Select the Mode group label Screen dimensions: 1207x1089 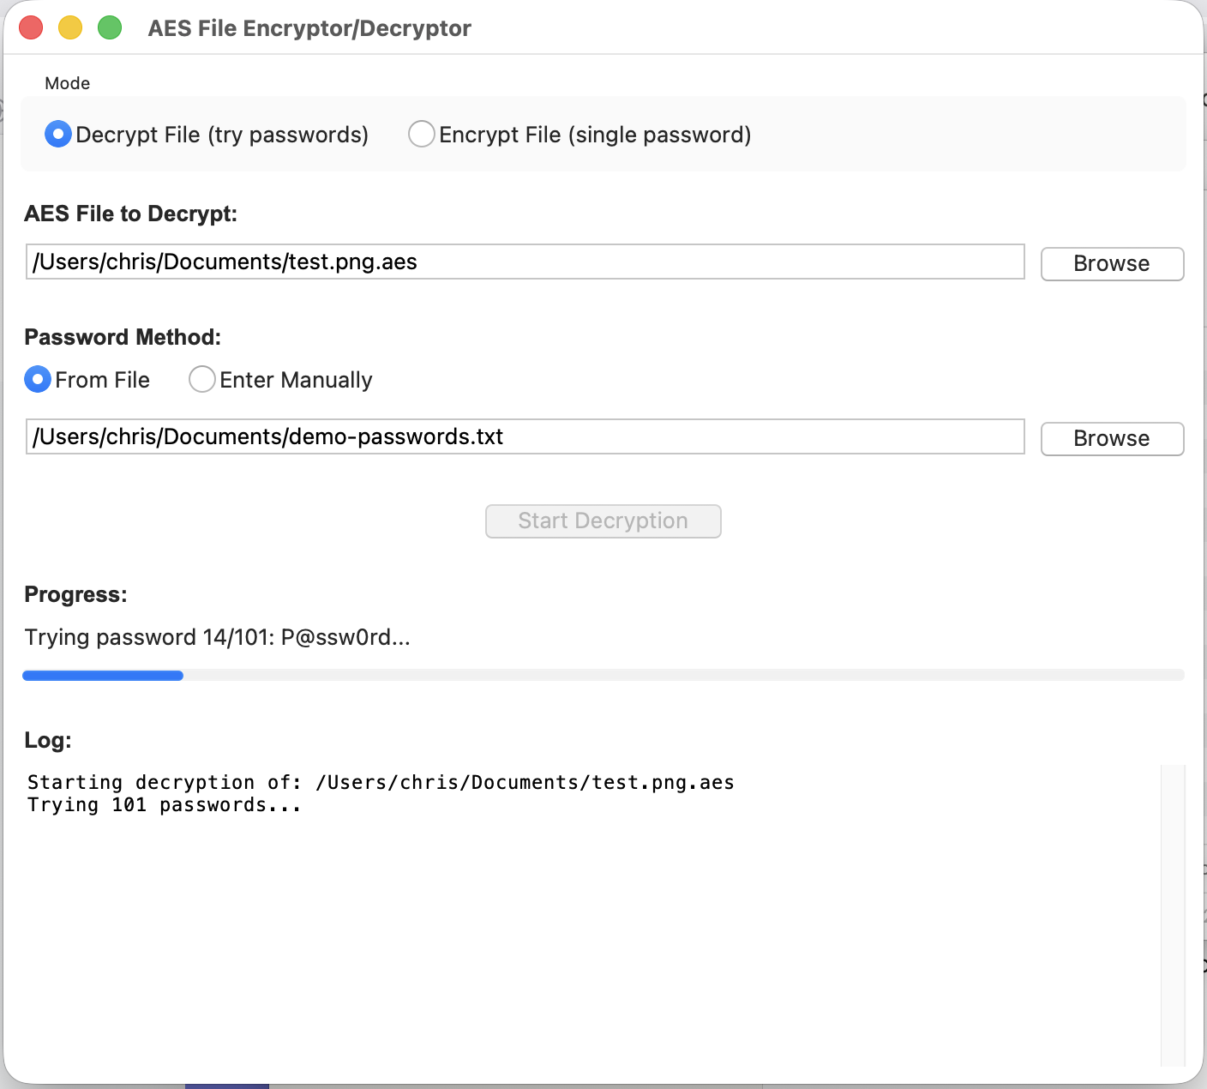[x=67, y=82]
